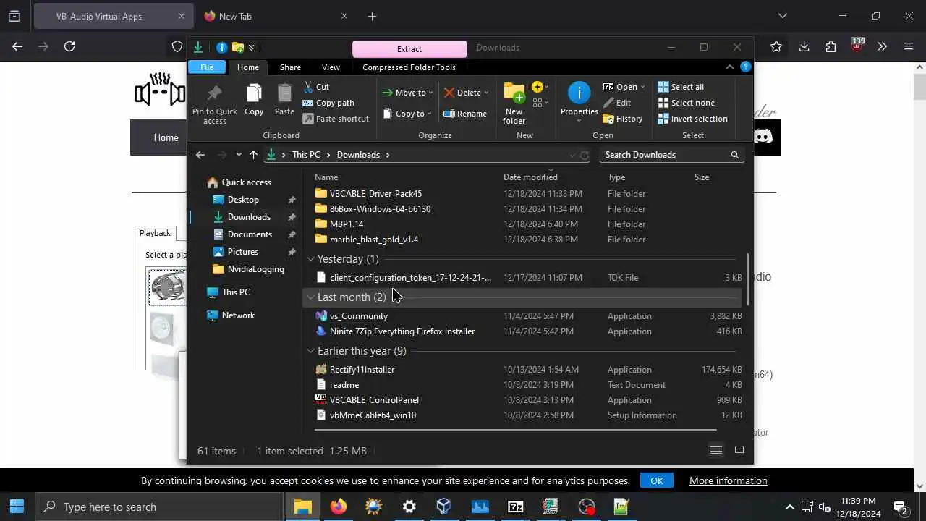Switch to details view in status bar
Image resolution: width=926 pixels, height=521 pixels.
coord(716,451)
